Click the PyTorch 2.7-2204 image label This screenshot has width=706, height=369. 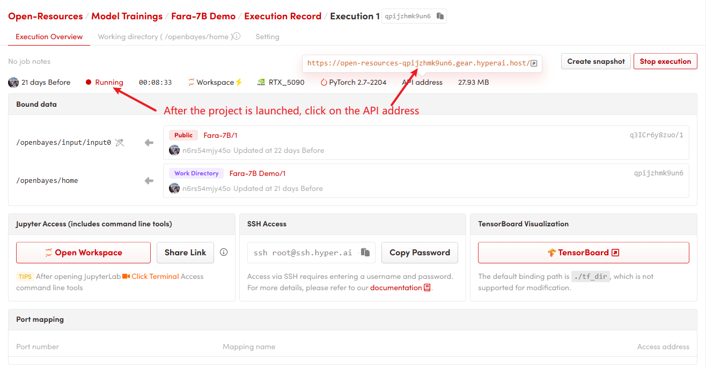(x=353, y=83)
